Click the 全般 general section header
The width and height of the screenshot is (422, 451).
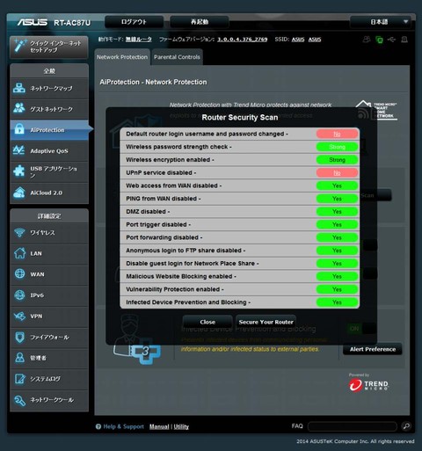(x=49, y=71)
